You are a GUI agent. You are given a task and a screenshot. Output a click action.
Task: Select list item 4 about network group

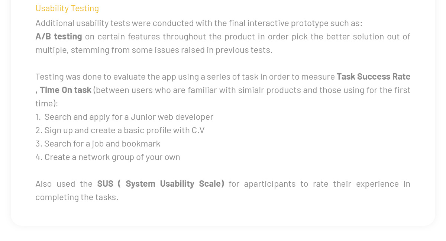pyautogui.click(x=108, y=157)
